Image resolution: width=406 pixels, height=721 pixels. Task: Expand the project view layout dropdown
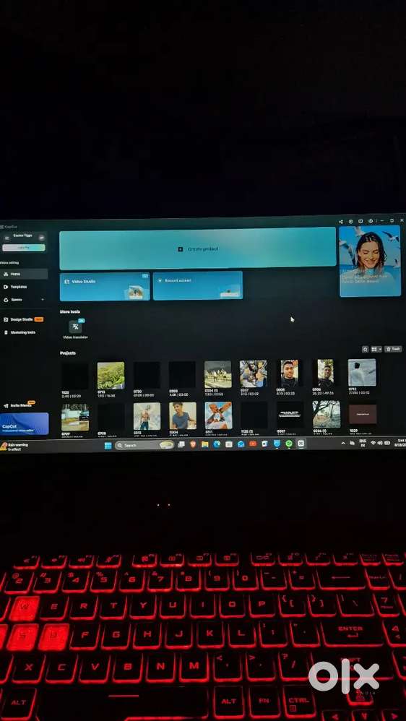376,349
